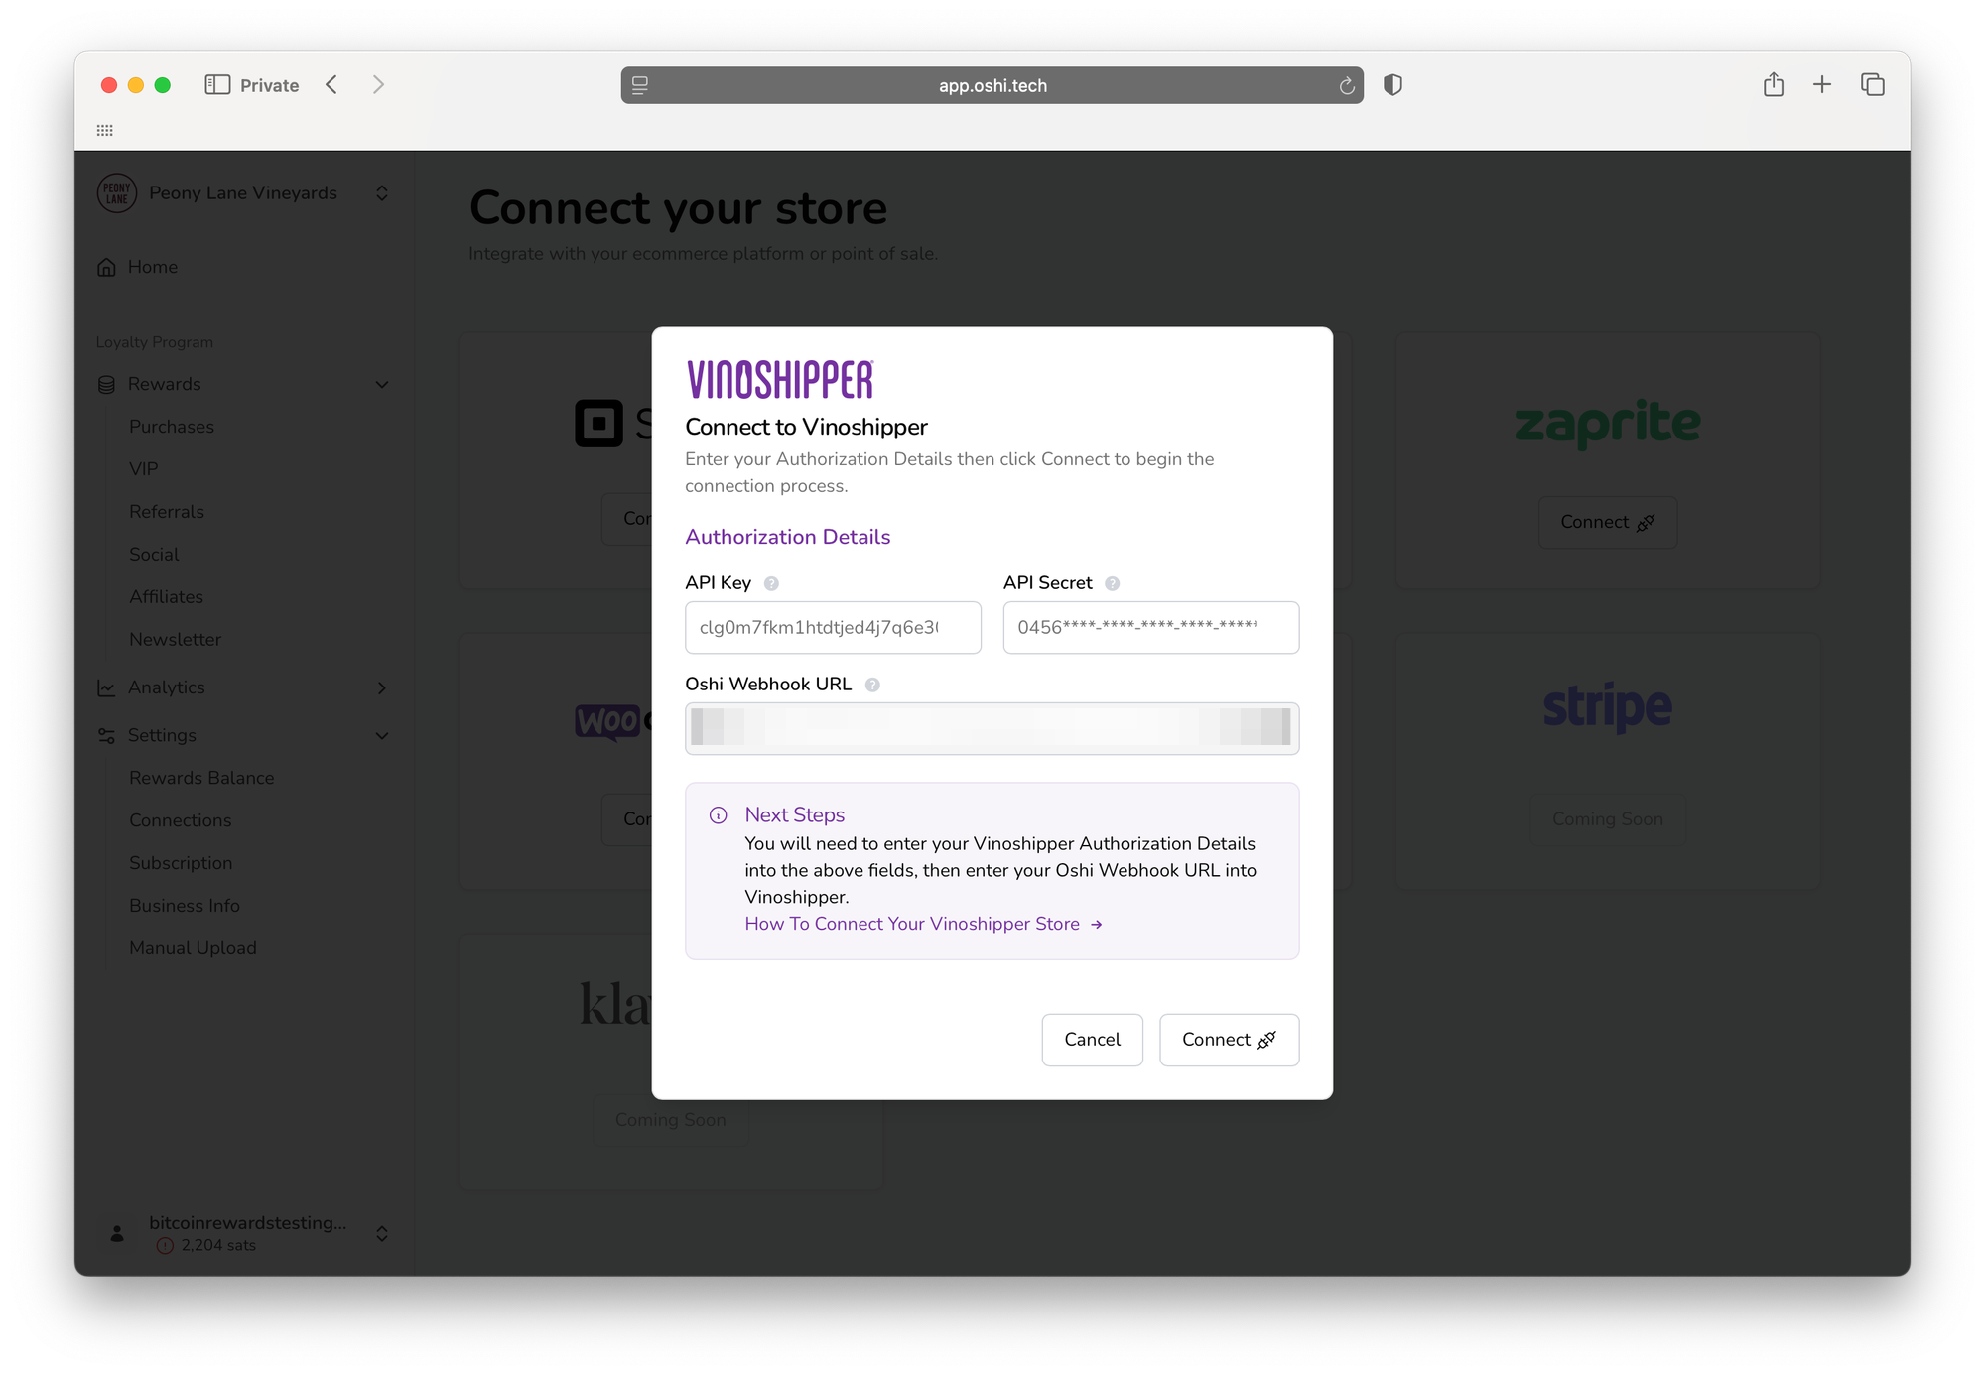This screenshot has width=1985, height=1375.
Task: Open Purchases in sidebar
Action: point(172,427)
